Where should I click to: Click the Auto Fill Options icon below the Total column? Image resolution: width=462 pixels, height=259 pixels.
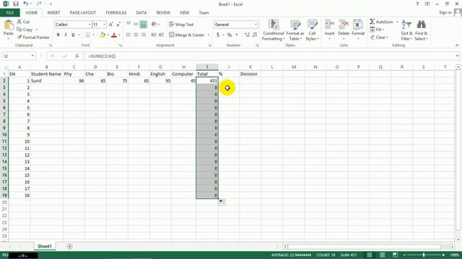222,202
